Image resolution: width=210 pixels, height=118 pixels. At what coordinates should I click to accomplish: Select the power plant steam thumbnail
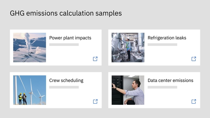pos(30,47)
